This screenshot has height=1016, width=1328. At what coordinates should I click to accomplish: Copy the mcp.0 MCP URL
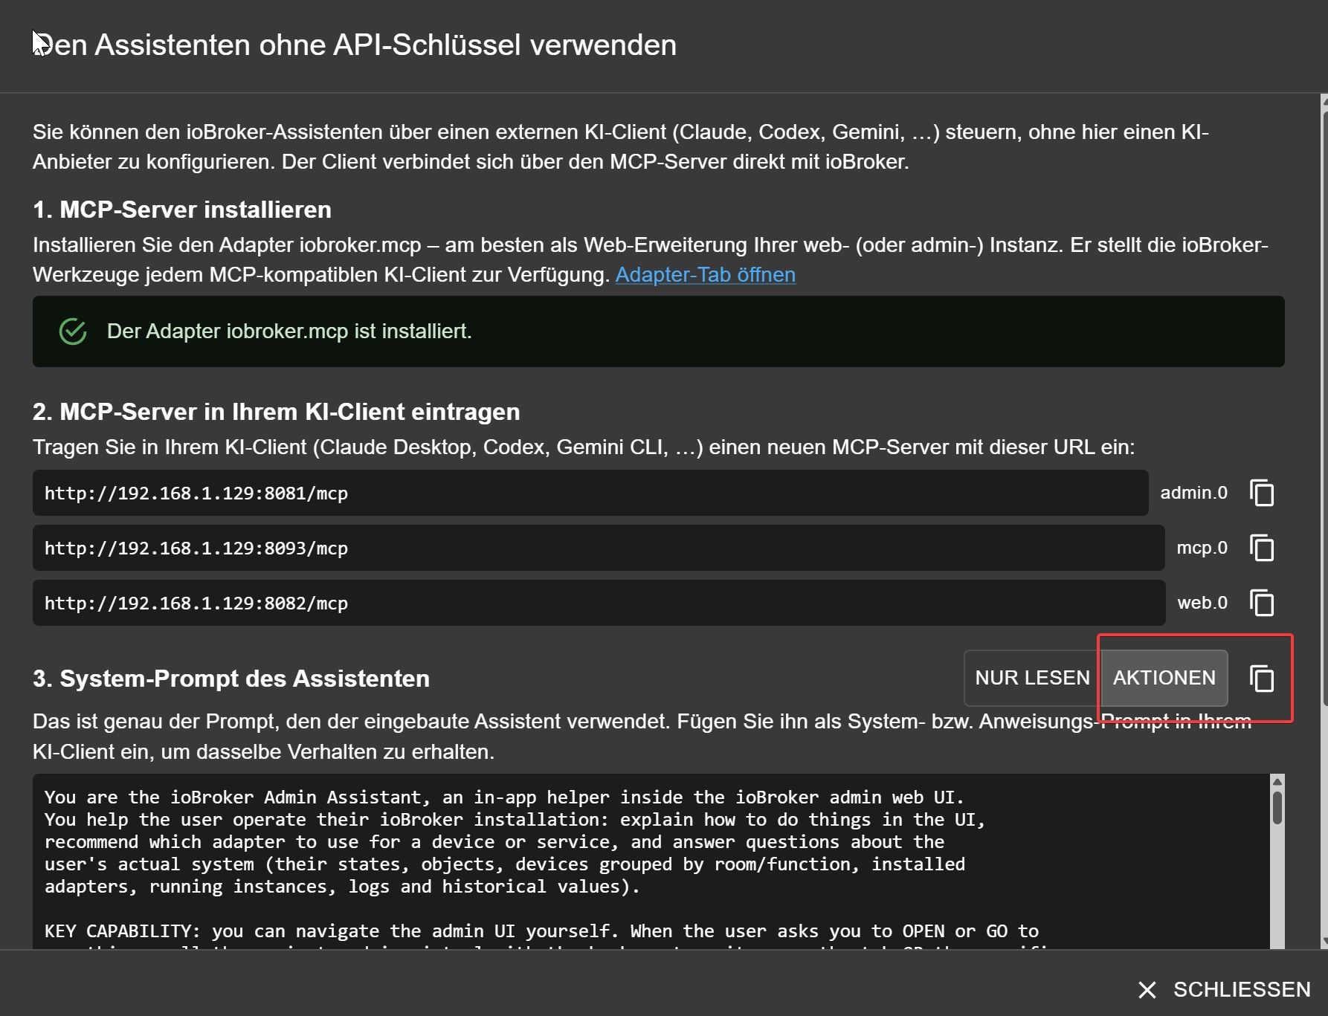pyautogui.click(x=1262, y=548)
